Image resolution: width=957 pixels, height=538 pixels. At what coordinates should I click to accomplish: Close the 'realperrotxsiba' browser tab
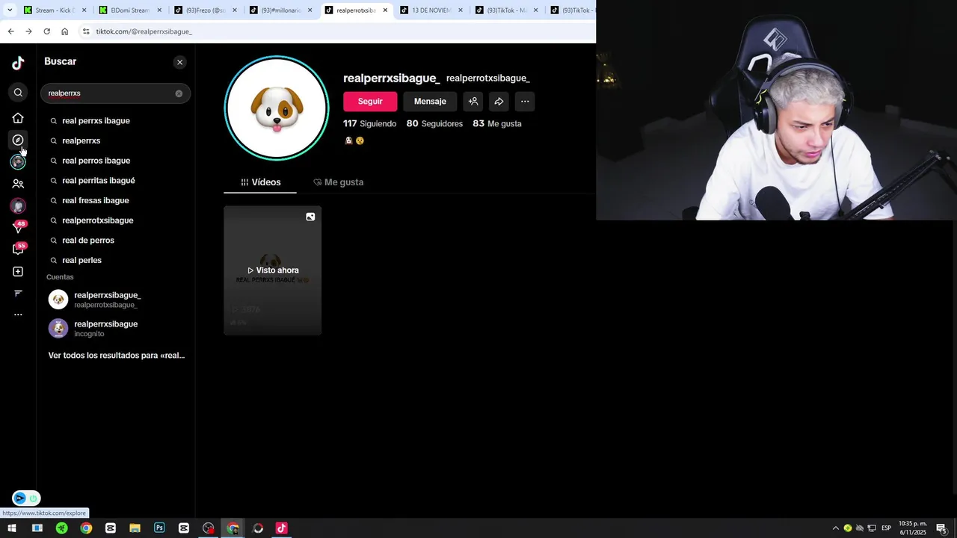click(x=385, y=10)
